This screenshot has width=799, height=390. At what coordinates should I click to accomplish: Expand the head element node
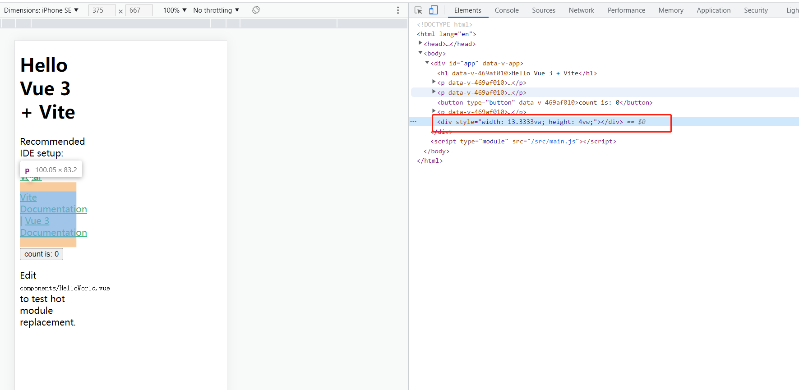pyautogui.click(x=420, y=43)
